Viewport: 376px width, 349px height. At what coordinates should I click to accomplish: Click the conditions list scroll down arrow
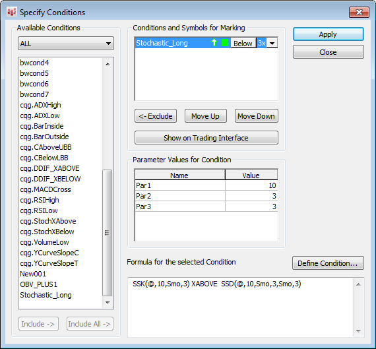click(108, 302)
